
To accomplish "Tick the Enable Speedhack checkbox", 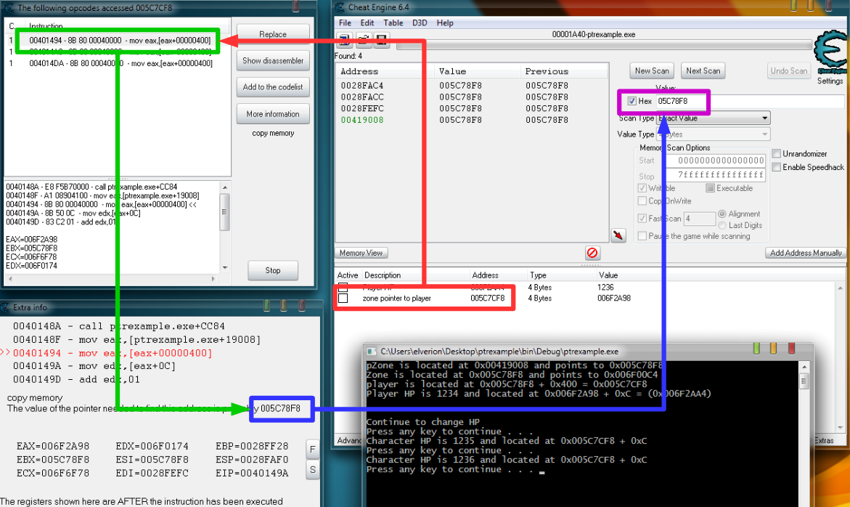I will point(777,167).
